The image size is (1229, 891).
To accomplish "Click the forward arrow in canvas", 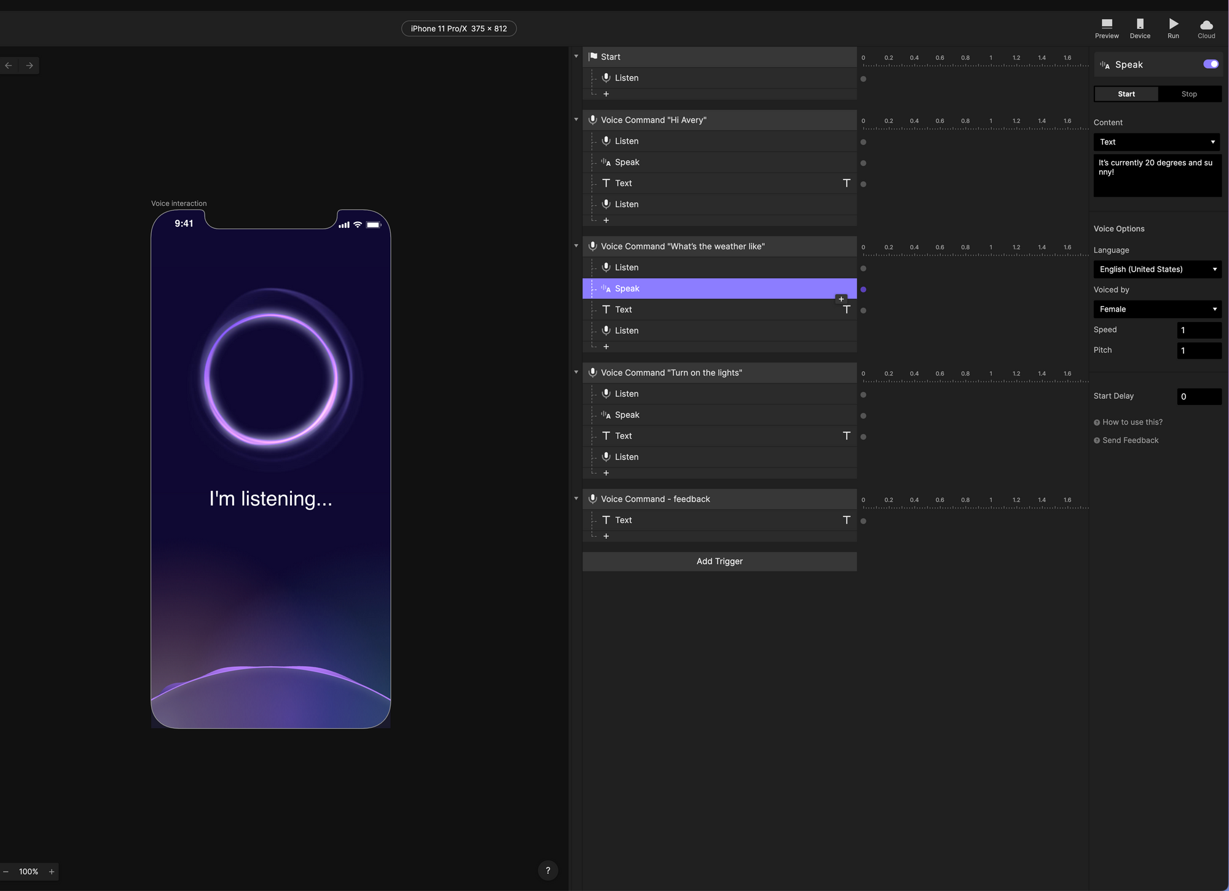I will 29,65.
